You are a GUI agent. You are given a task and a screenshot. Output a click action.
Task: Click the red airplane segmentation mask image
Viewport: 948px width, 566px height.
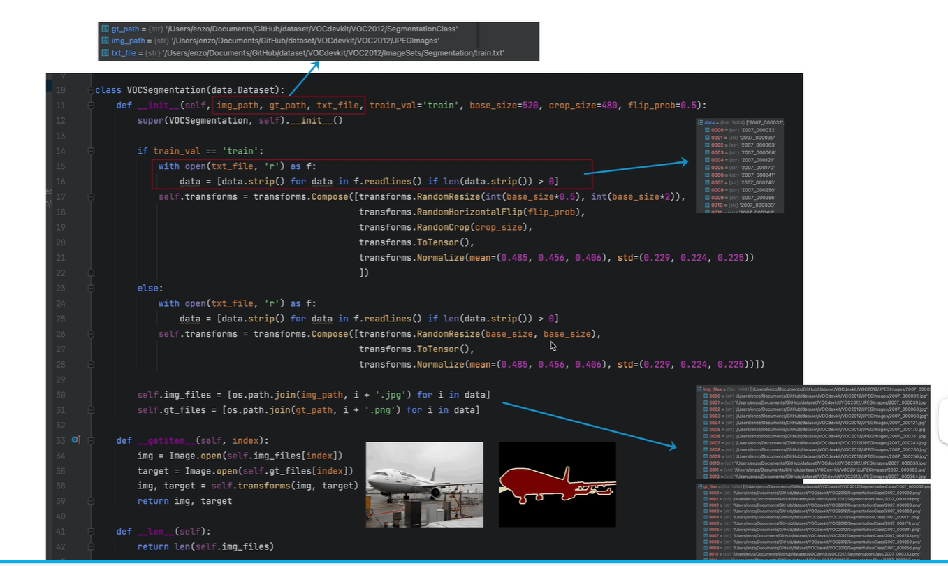557,484
